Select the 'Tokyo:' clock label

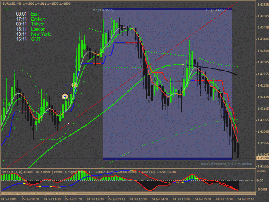tap(37, 24)
